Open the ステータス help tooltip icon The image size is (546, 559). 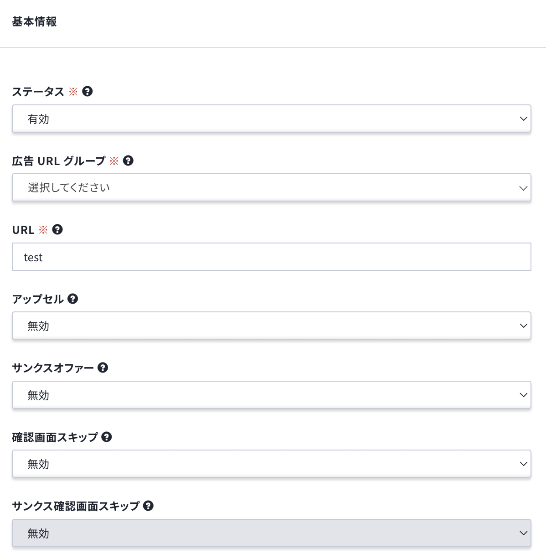[88, 91]
